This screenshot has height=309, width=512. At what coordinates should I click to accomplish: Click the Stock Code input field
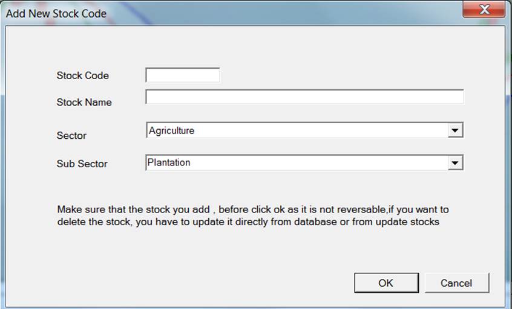[x=183, y=75]
